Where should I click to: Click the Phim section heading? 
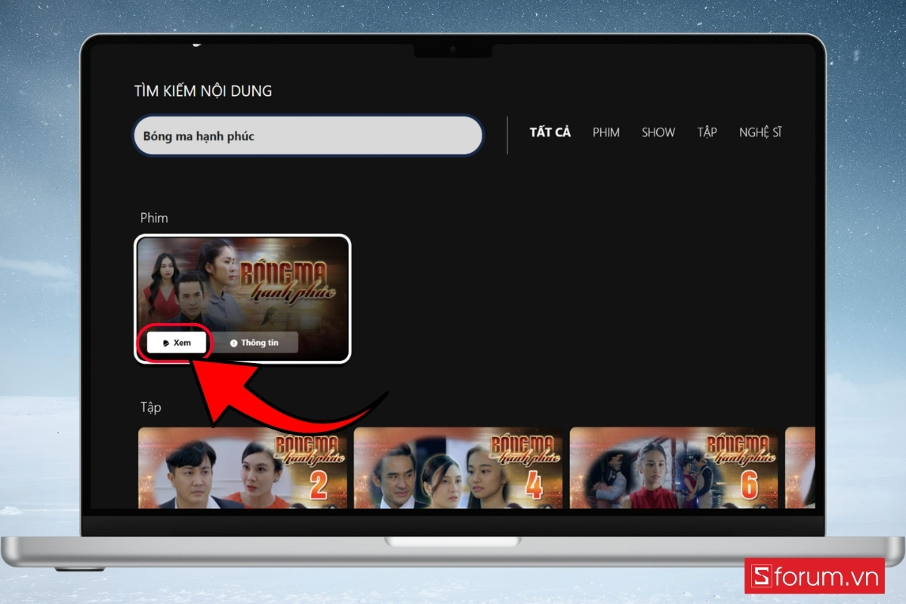(x=154, y=217)
